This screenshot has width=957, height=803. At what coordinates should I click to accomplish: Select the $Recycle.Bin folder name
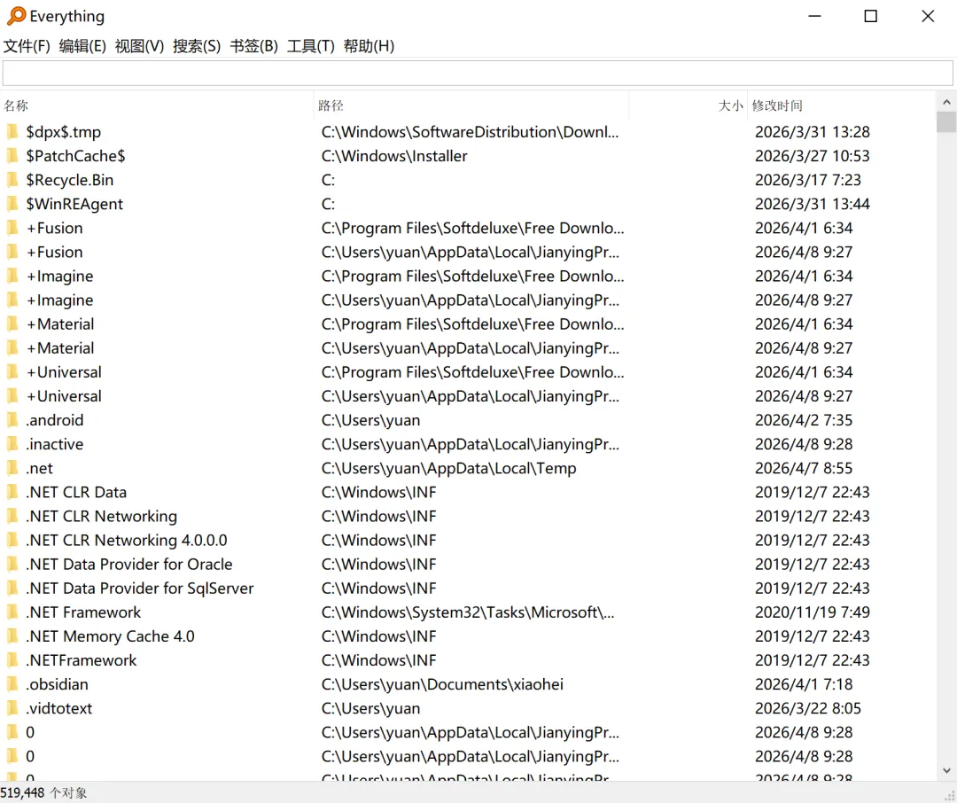[70, 180]
